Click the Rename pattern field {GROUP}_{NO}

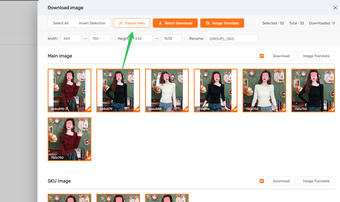(x=232, y=39)
